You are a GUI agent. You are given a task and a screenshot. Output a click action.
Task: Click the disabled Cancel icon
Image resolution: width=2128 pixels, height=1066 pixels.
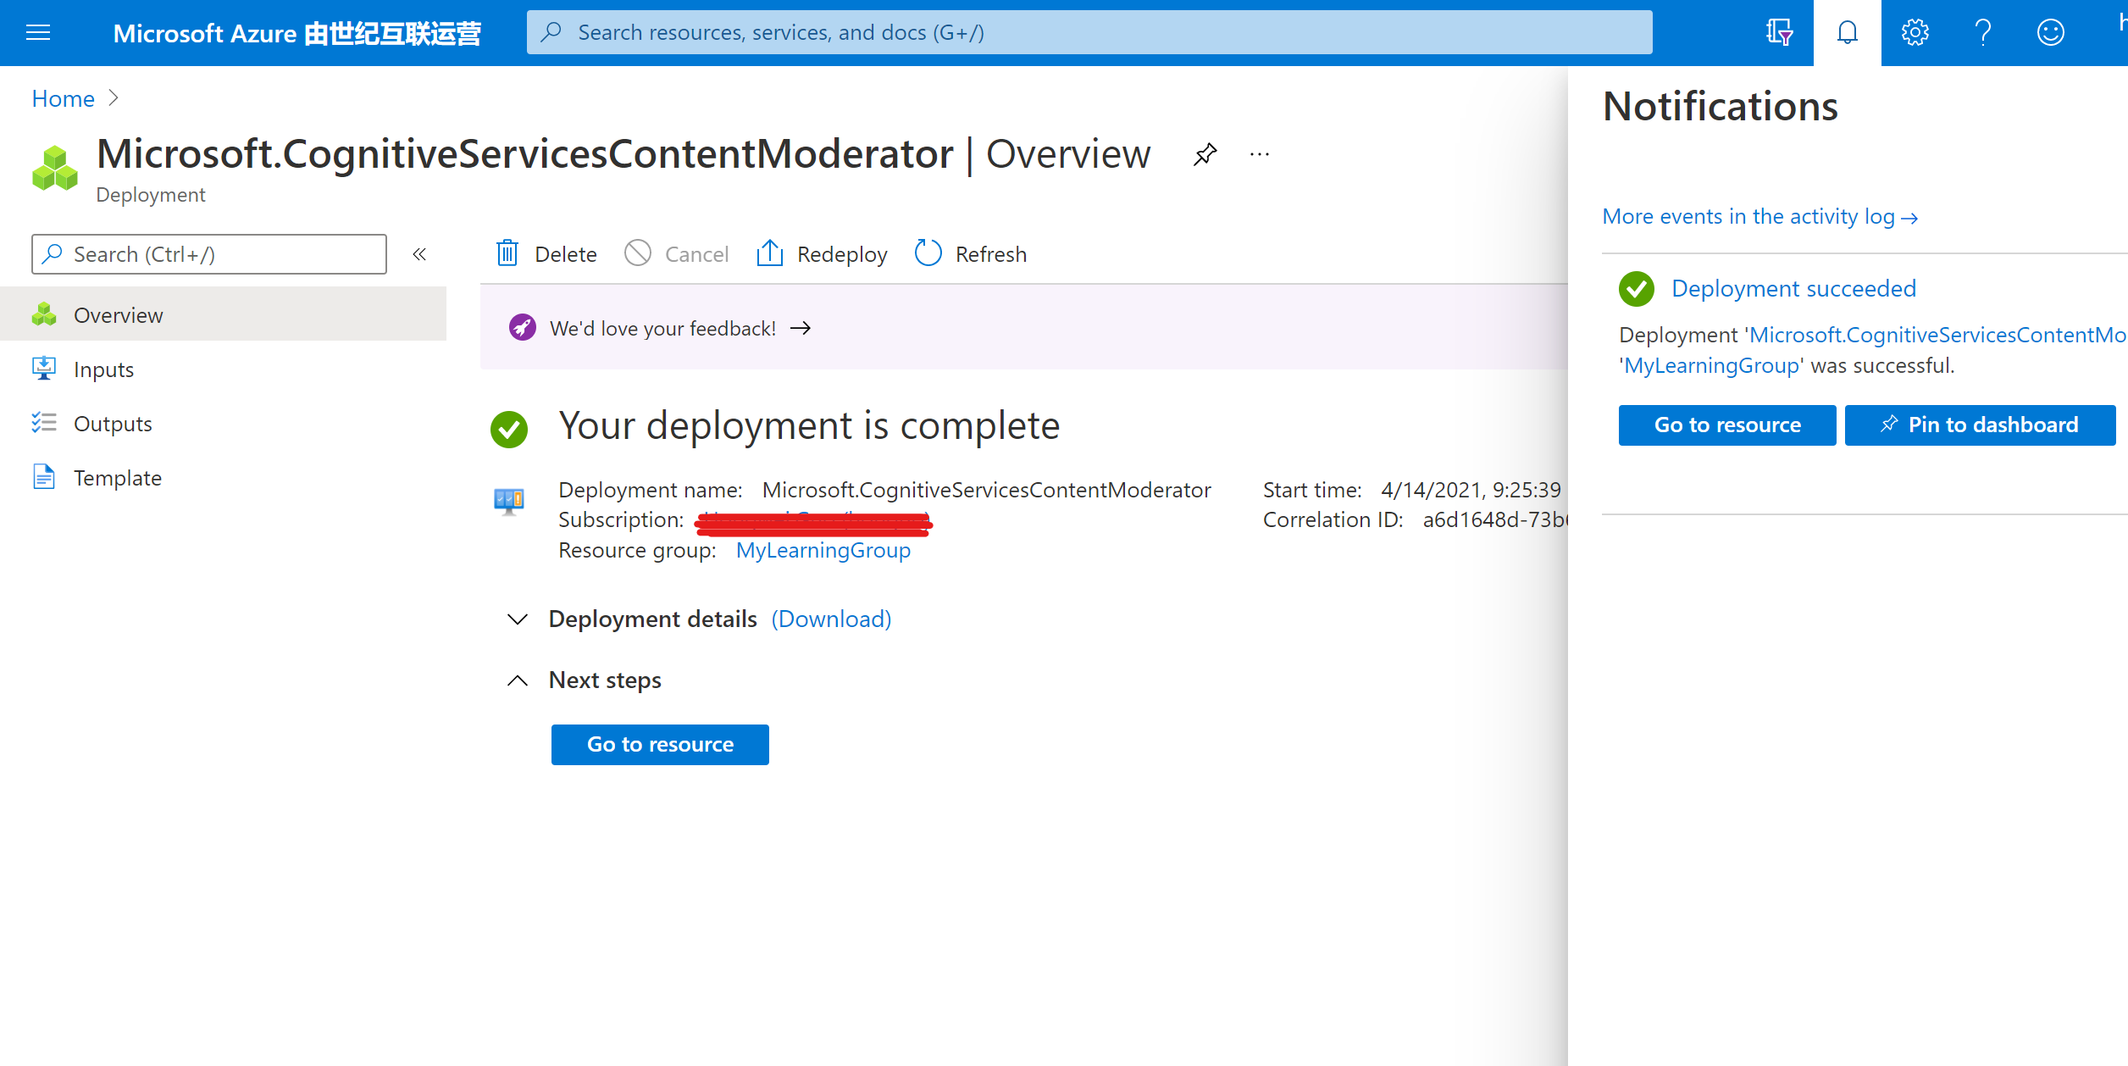(638, 253)
